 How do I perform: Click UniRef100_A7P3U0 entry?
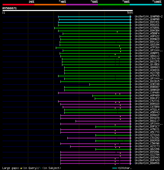(147, 47)
